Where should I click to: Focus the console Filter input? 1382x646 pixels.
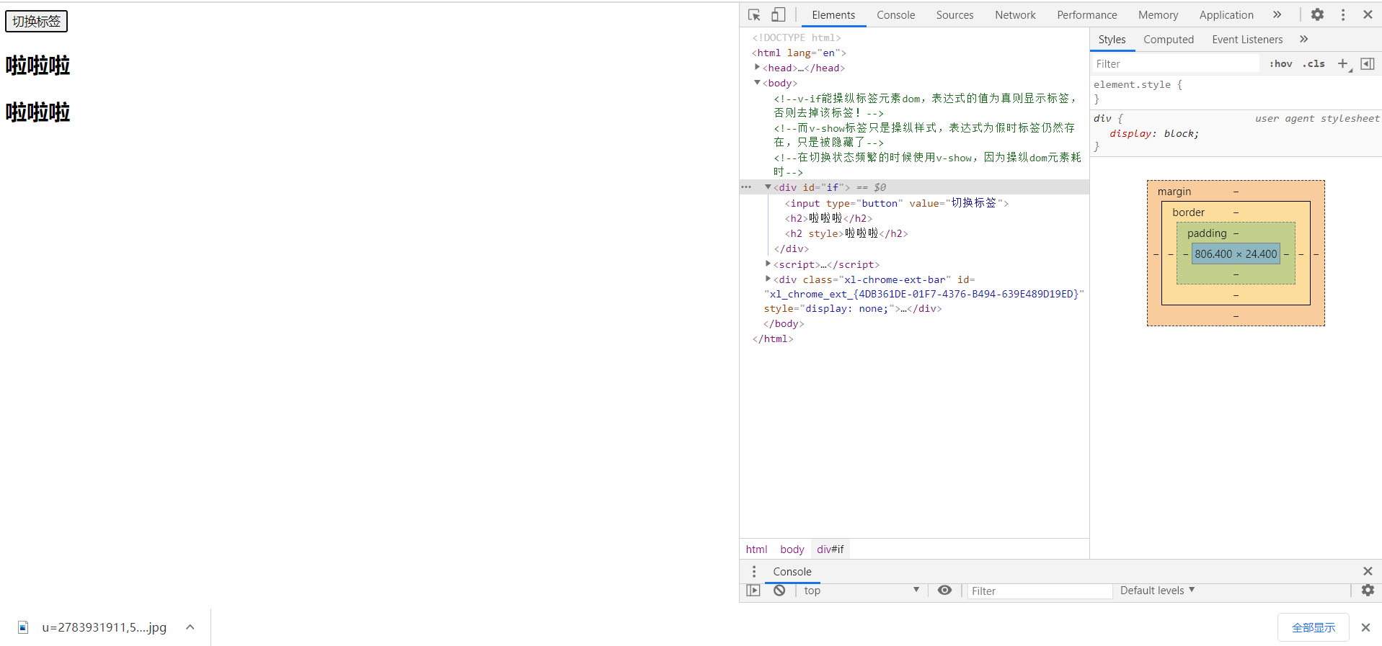(1039, 591)
